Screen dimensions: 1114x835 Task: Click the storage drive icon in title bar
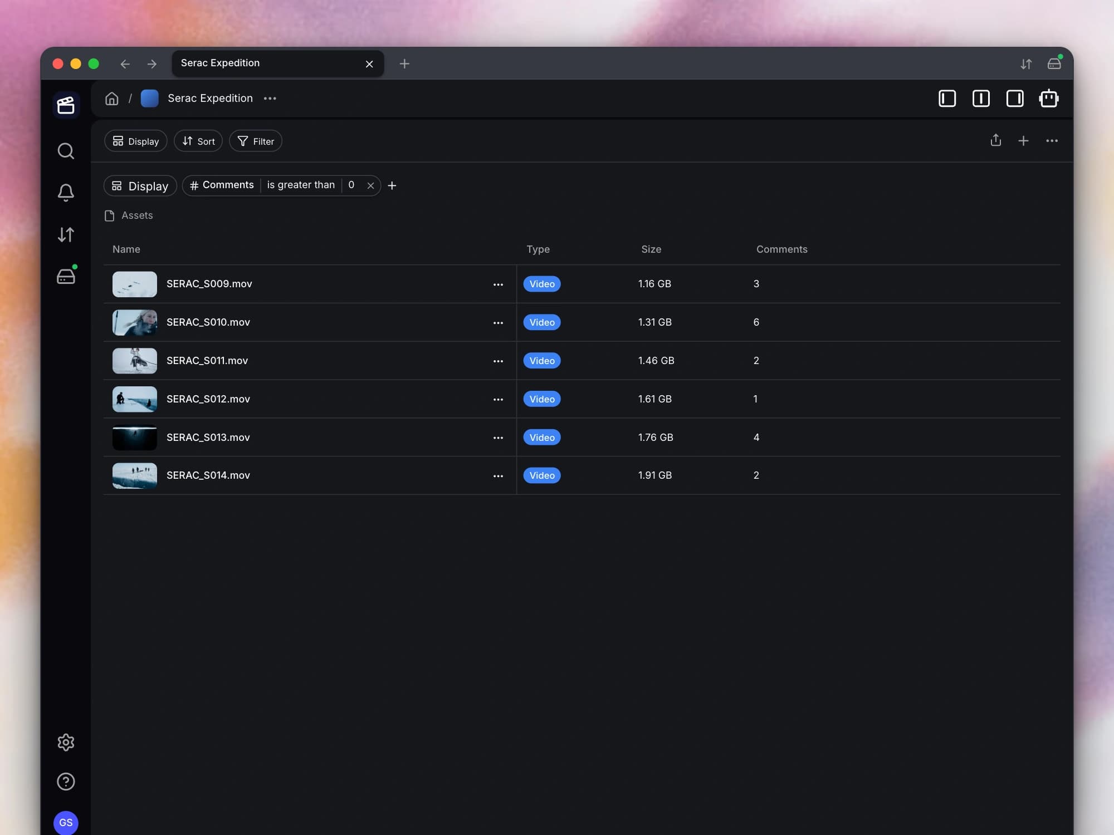[1054, 63]
